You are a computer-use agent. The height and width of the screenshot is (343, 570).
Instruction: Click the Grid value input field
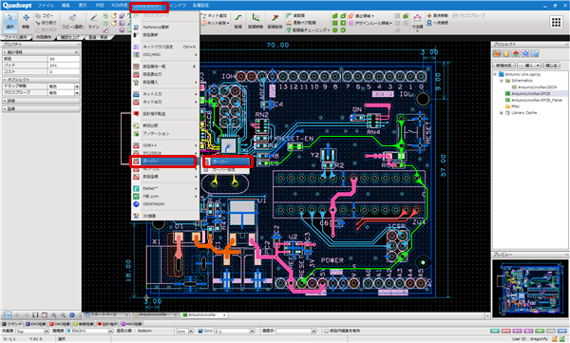point(232,331)
